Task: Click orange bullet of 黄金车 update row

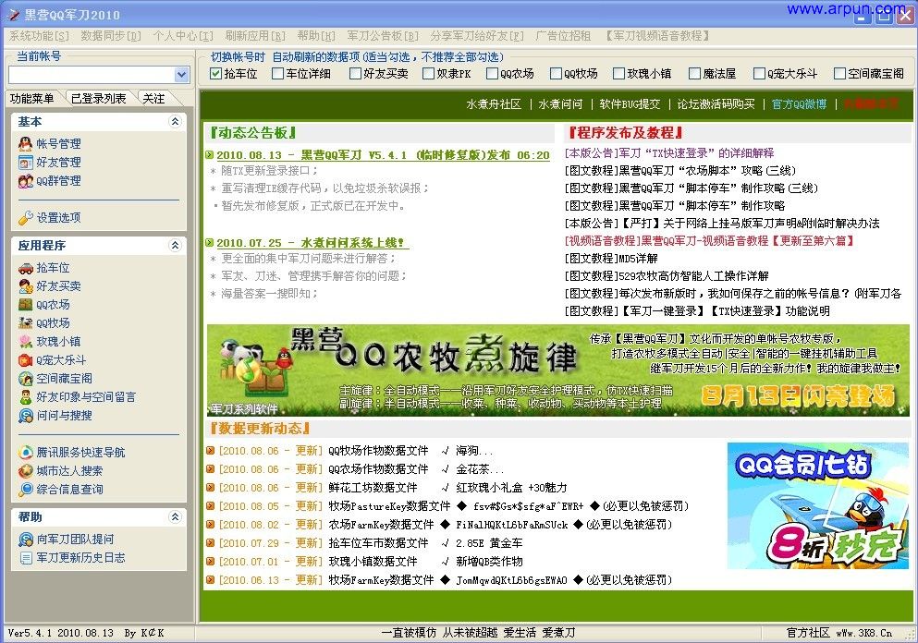Action: 210,543
